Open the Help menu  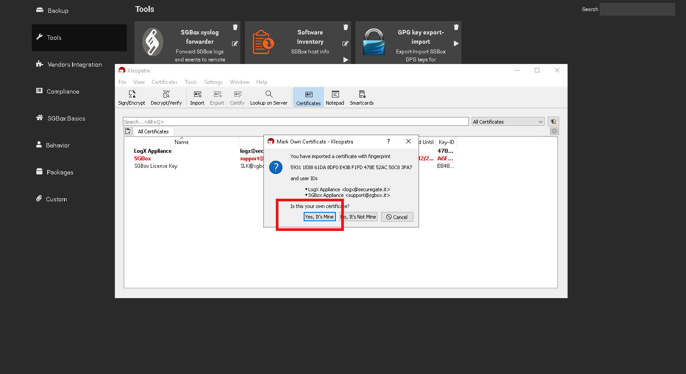point(262,82)
